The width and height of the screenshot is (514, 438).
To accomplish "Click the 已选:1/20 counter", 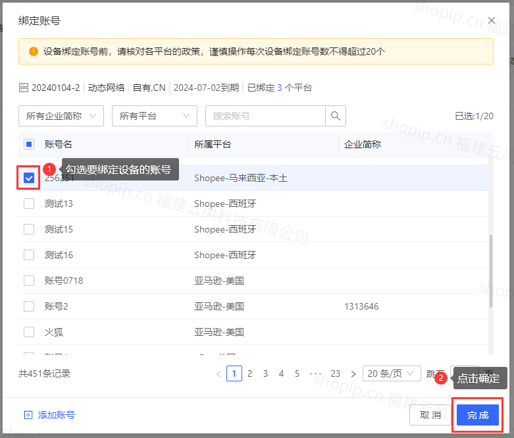I will point(474,116).
